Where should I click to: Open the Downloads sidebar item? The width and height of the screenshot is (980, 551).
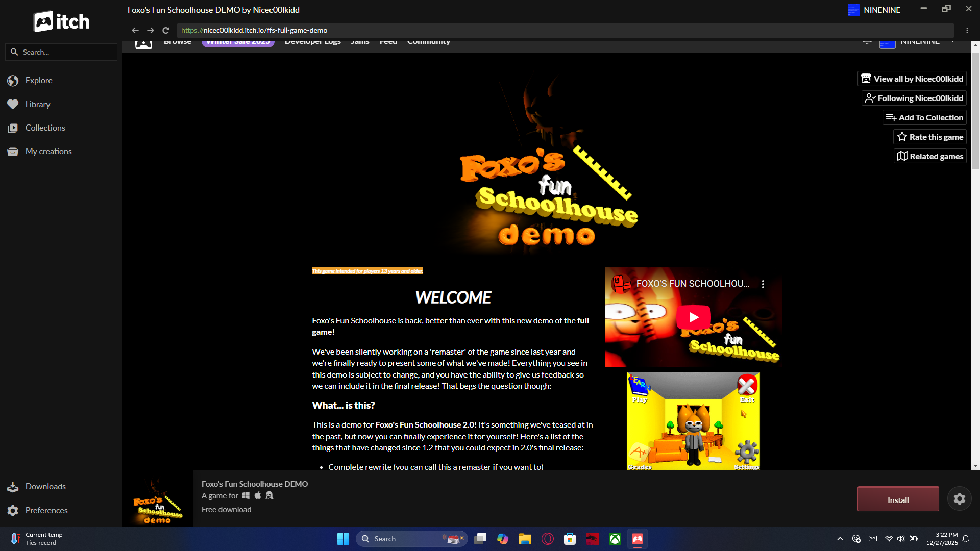45,486
